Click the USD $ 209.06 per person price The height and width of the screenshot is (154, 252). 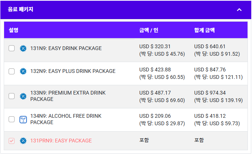tap(155, 116)
